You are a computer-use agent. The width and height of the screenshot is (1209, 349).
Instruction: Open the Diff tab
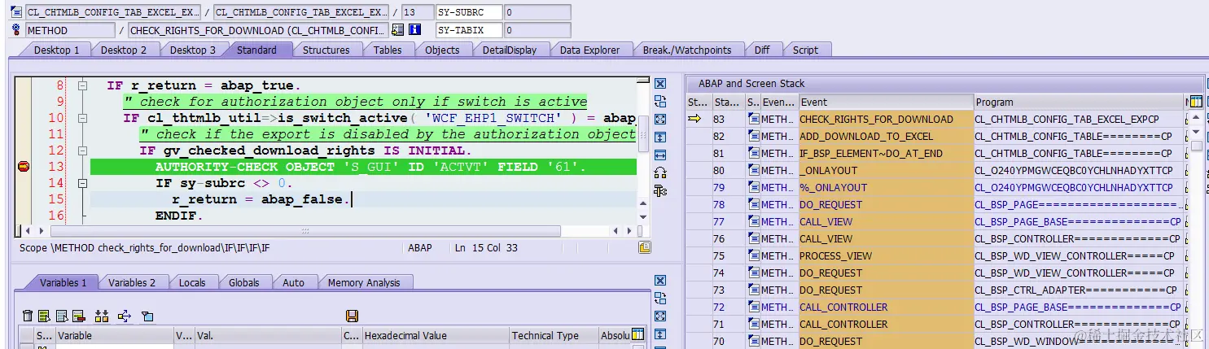click(762, 50)
